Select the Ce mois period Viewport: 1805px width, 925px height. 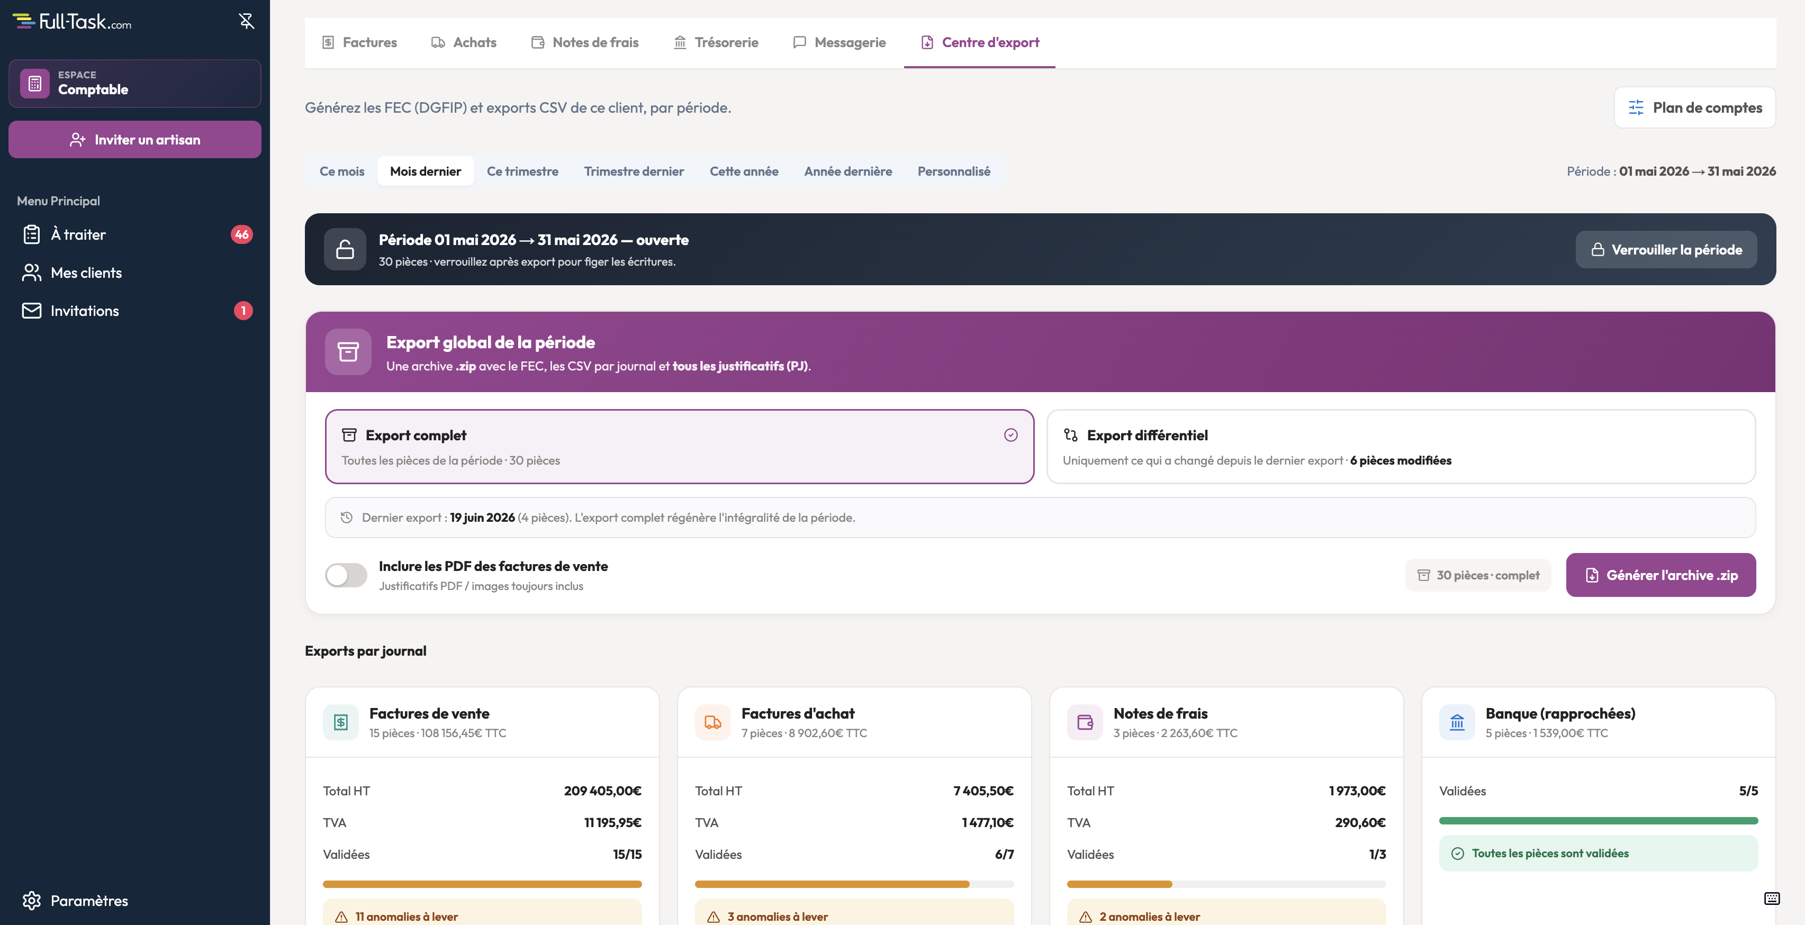click(342, 171)
